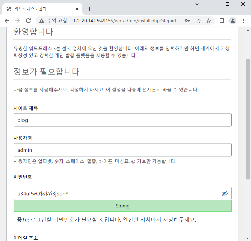
Task: Click the 환영합니다 heading
Action: [33, 32]
